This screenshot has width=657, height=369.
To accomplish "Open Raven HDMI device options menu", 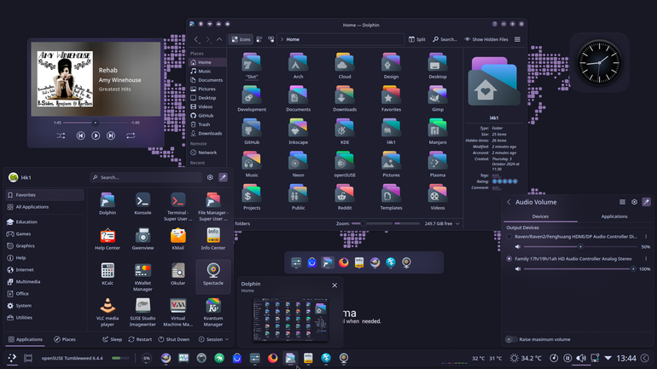I will pos(646,236).
